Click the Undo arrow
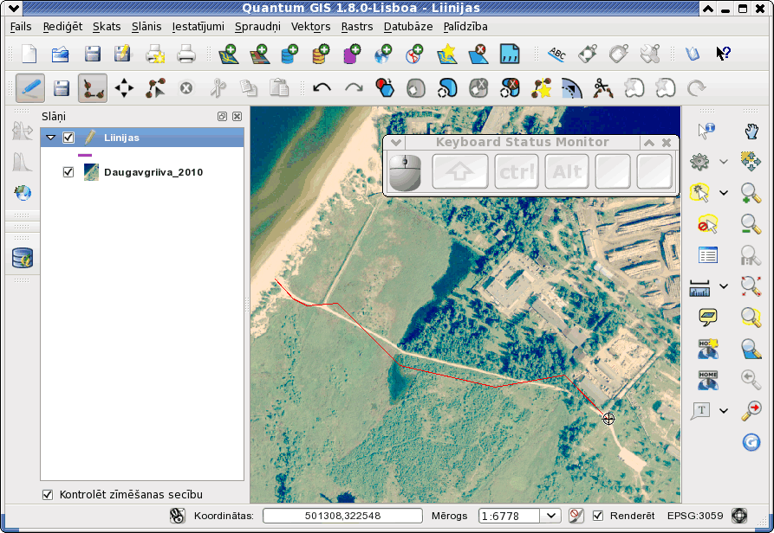The width and height of the screenshot is (774, 533). click(x=322, y=88)
